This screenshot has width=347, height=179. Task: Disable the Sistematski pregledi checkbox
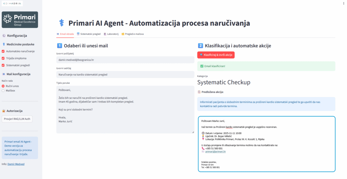[3, 65]
